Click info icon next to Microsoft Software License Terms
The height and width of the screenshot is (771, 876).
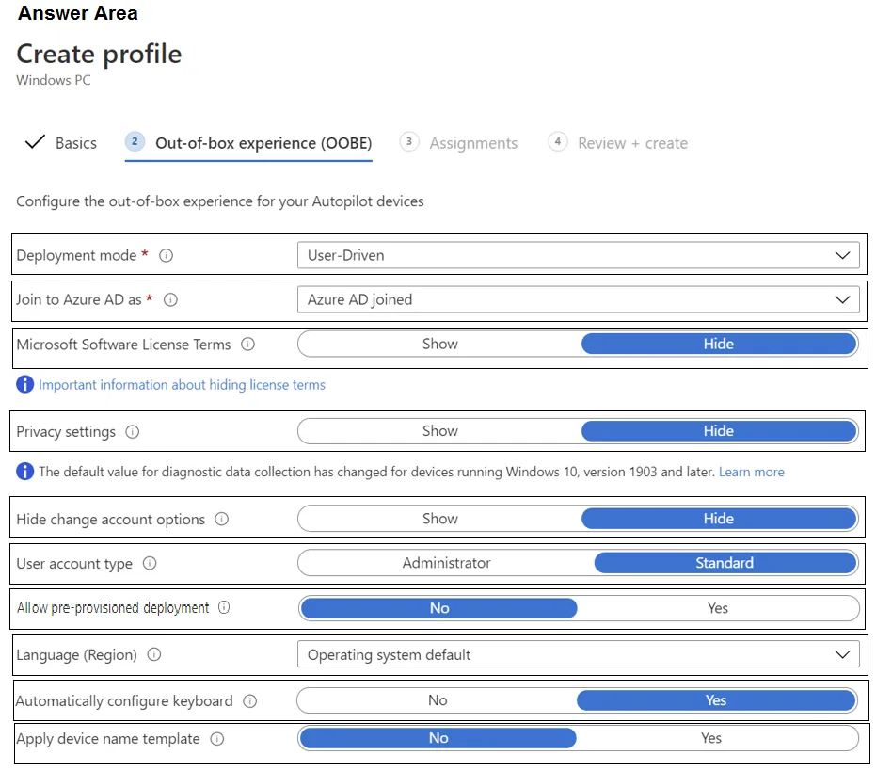tap(248, 344)
